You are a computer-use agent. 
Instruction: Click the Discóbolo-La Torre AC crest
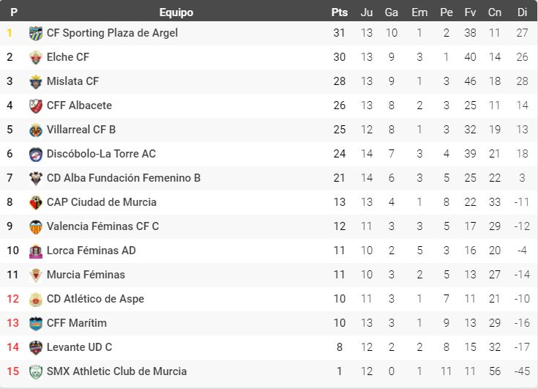[x=36, y=154]
